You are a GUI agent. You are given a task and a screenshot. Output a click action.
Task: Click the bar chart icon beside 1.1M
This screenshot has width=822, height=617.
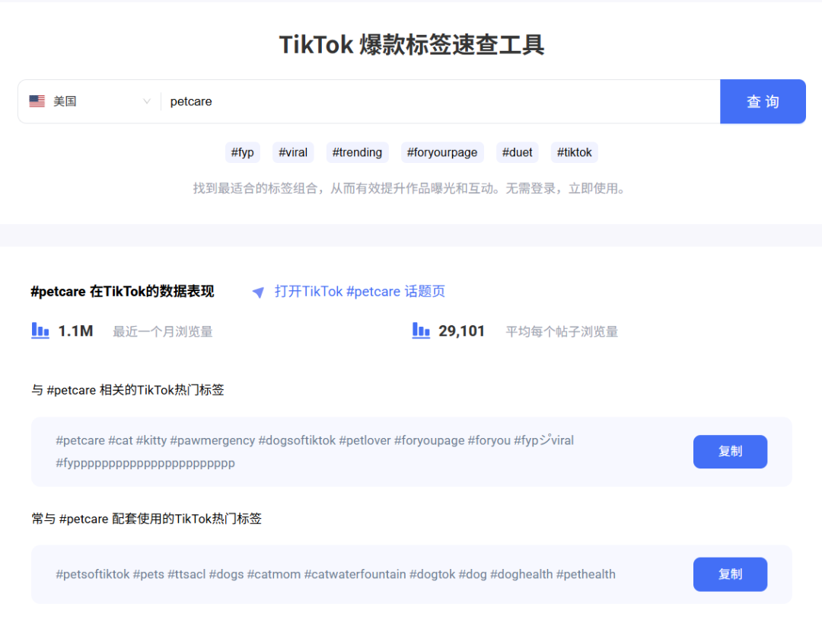coord(40,331)
